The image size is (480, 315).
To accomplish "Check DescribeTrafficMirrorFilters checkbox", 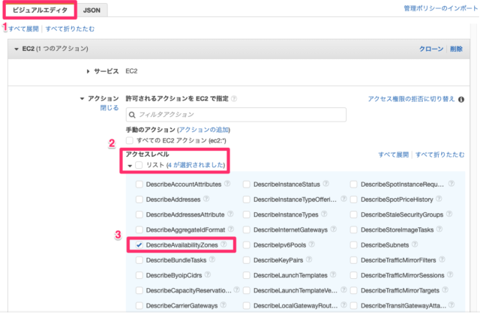I will point(353,260).
